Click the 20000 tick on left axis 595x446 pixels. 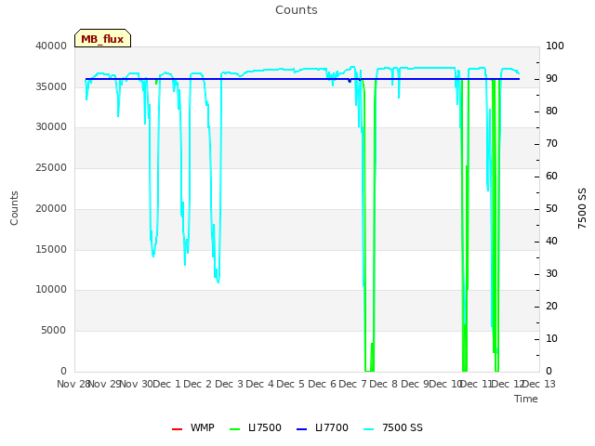pyautogui.click(x=51, y=208)
